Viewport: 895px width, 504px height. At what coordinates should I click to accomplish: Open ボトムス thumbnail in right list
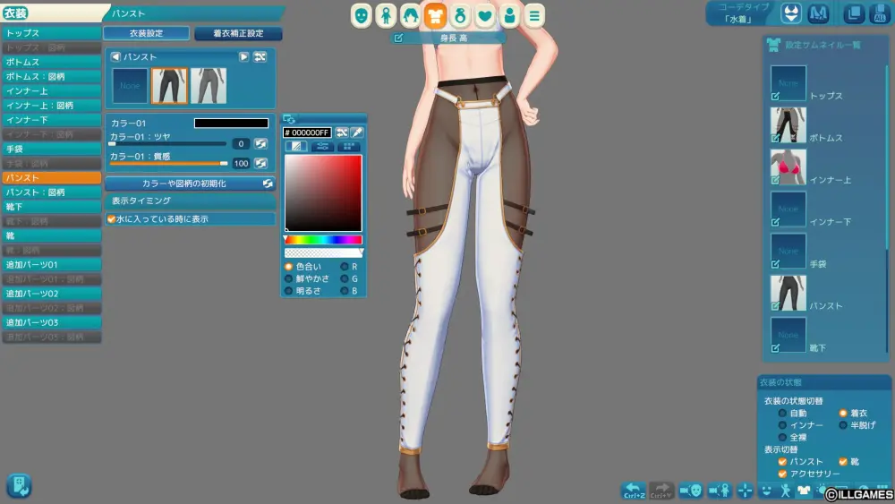tap(788, 125)
